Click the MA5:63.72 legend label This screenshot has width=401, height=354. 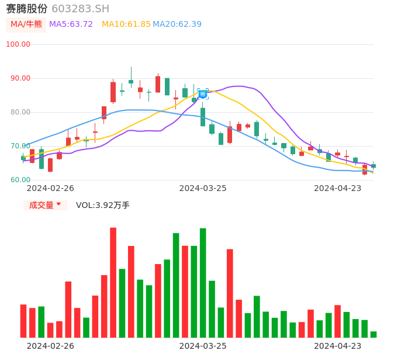point(71,25)
